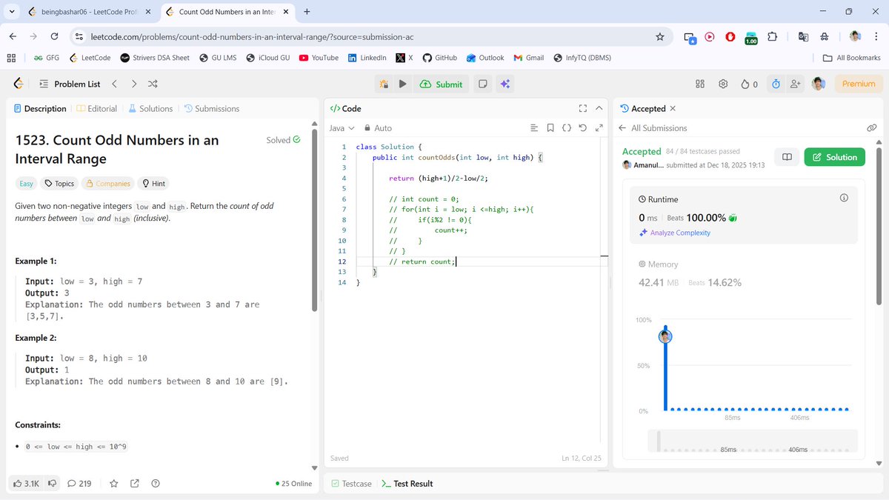
Task: Open tab search chevron in Chrome
Action: click(13, 12)
